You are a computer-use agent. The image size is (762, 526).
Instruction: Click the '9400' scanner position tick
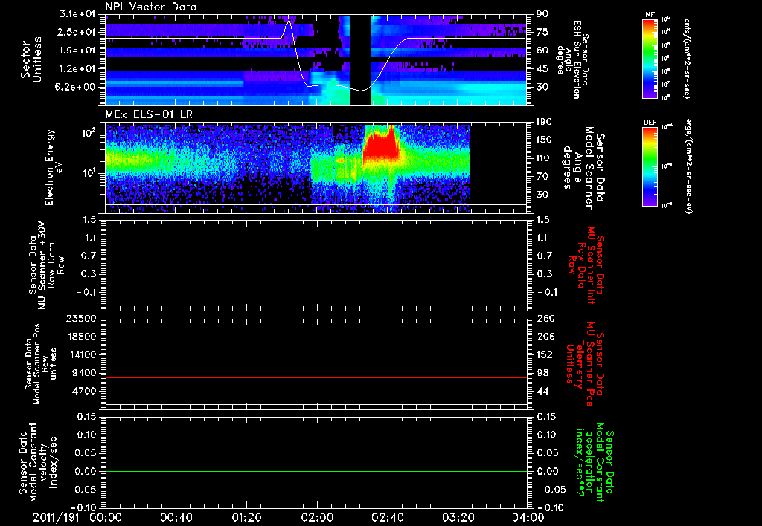85,373
